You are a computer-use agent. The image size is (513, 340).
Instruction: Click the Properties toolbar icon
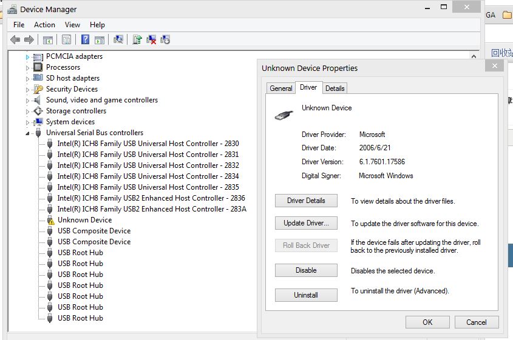click(x=67, y=40)
